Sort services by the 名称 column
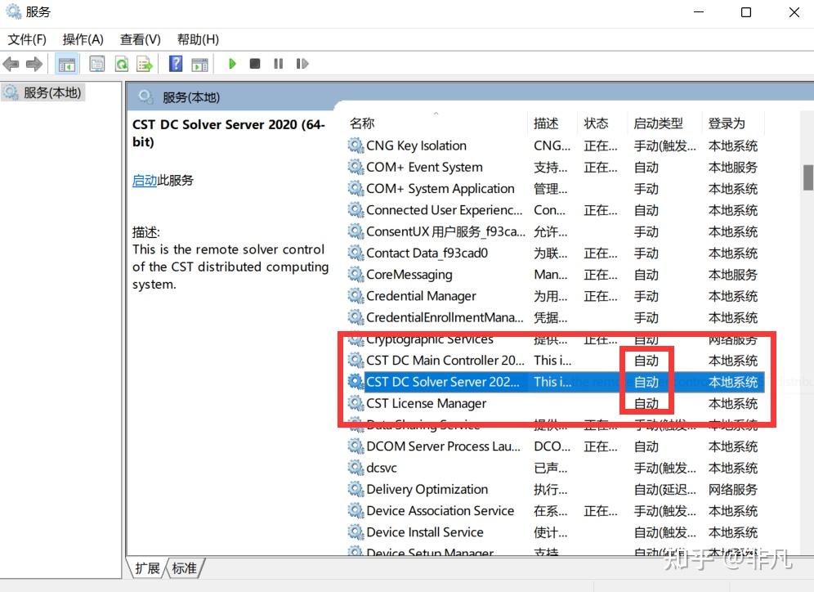The width and height of the screenshot is (814, 592). [x=360, y=123]
